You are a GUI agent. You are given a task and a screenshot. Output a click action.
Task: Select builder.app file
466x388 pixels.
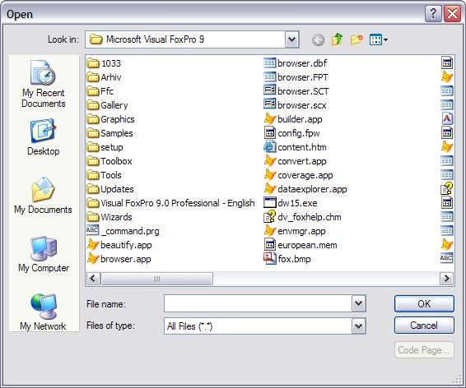point(293,119)
